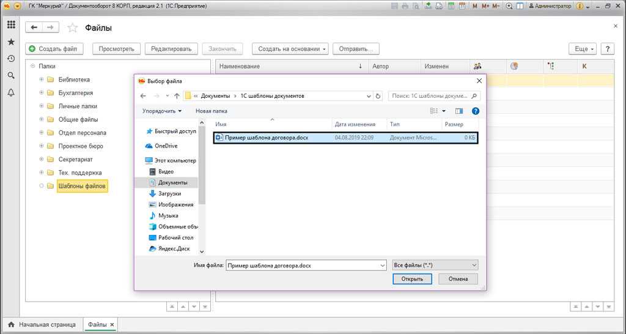Toggle the preview pane in file dialog
Screen dimensions: 626x334
459,111
